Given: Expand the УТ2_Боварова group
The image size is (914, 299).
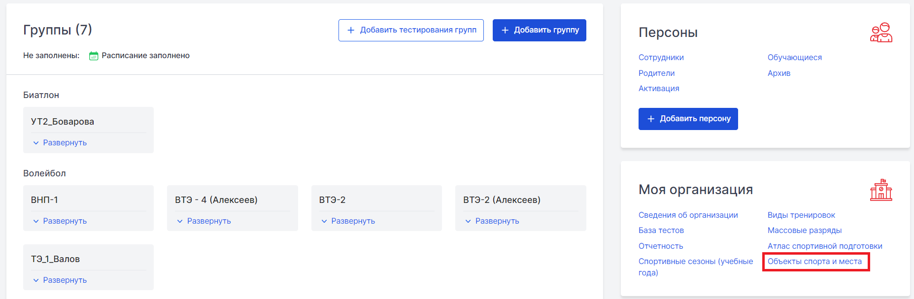Looking at the screenshot, I should [60, 143].
